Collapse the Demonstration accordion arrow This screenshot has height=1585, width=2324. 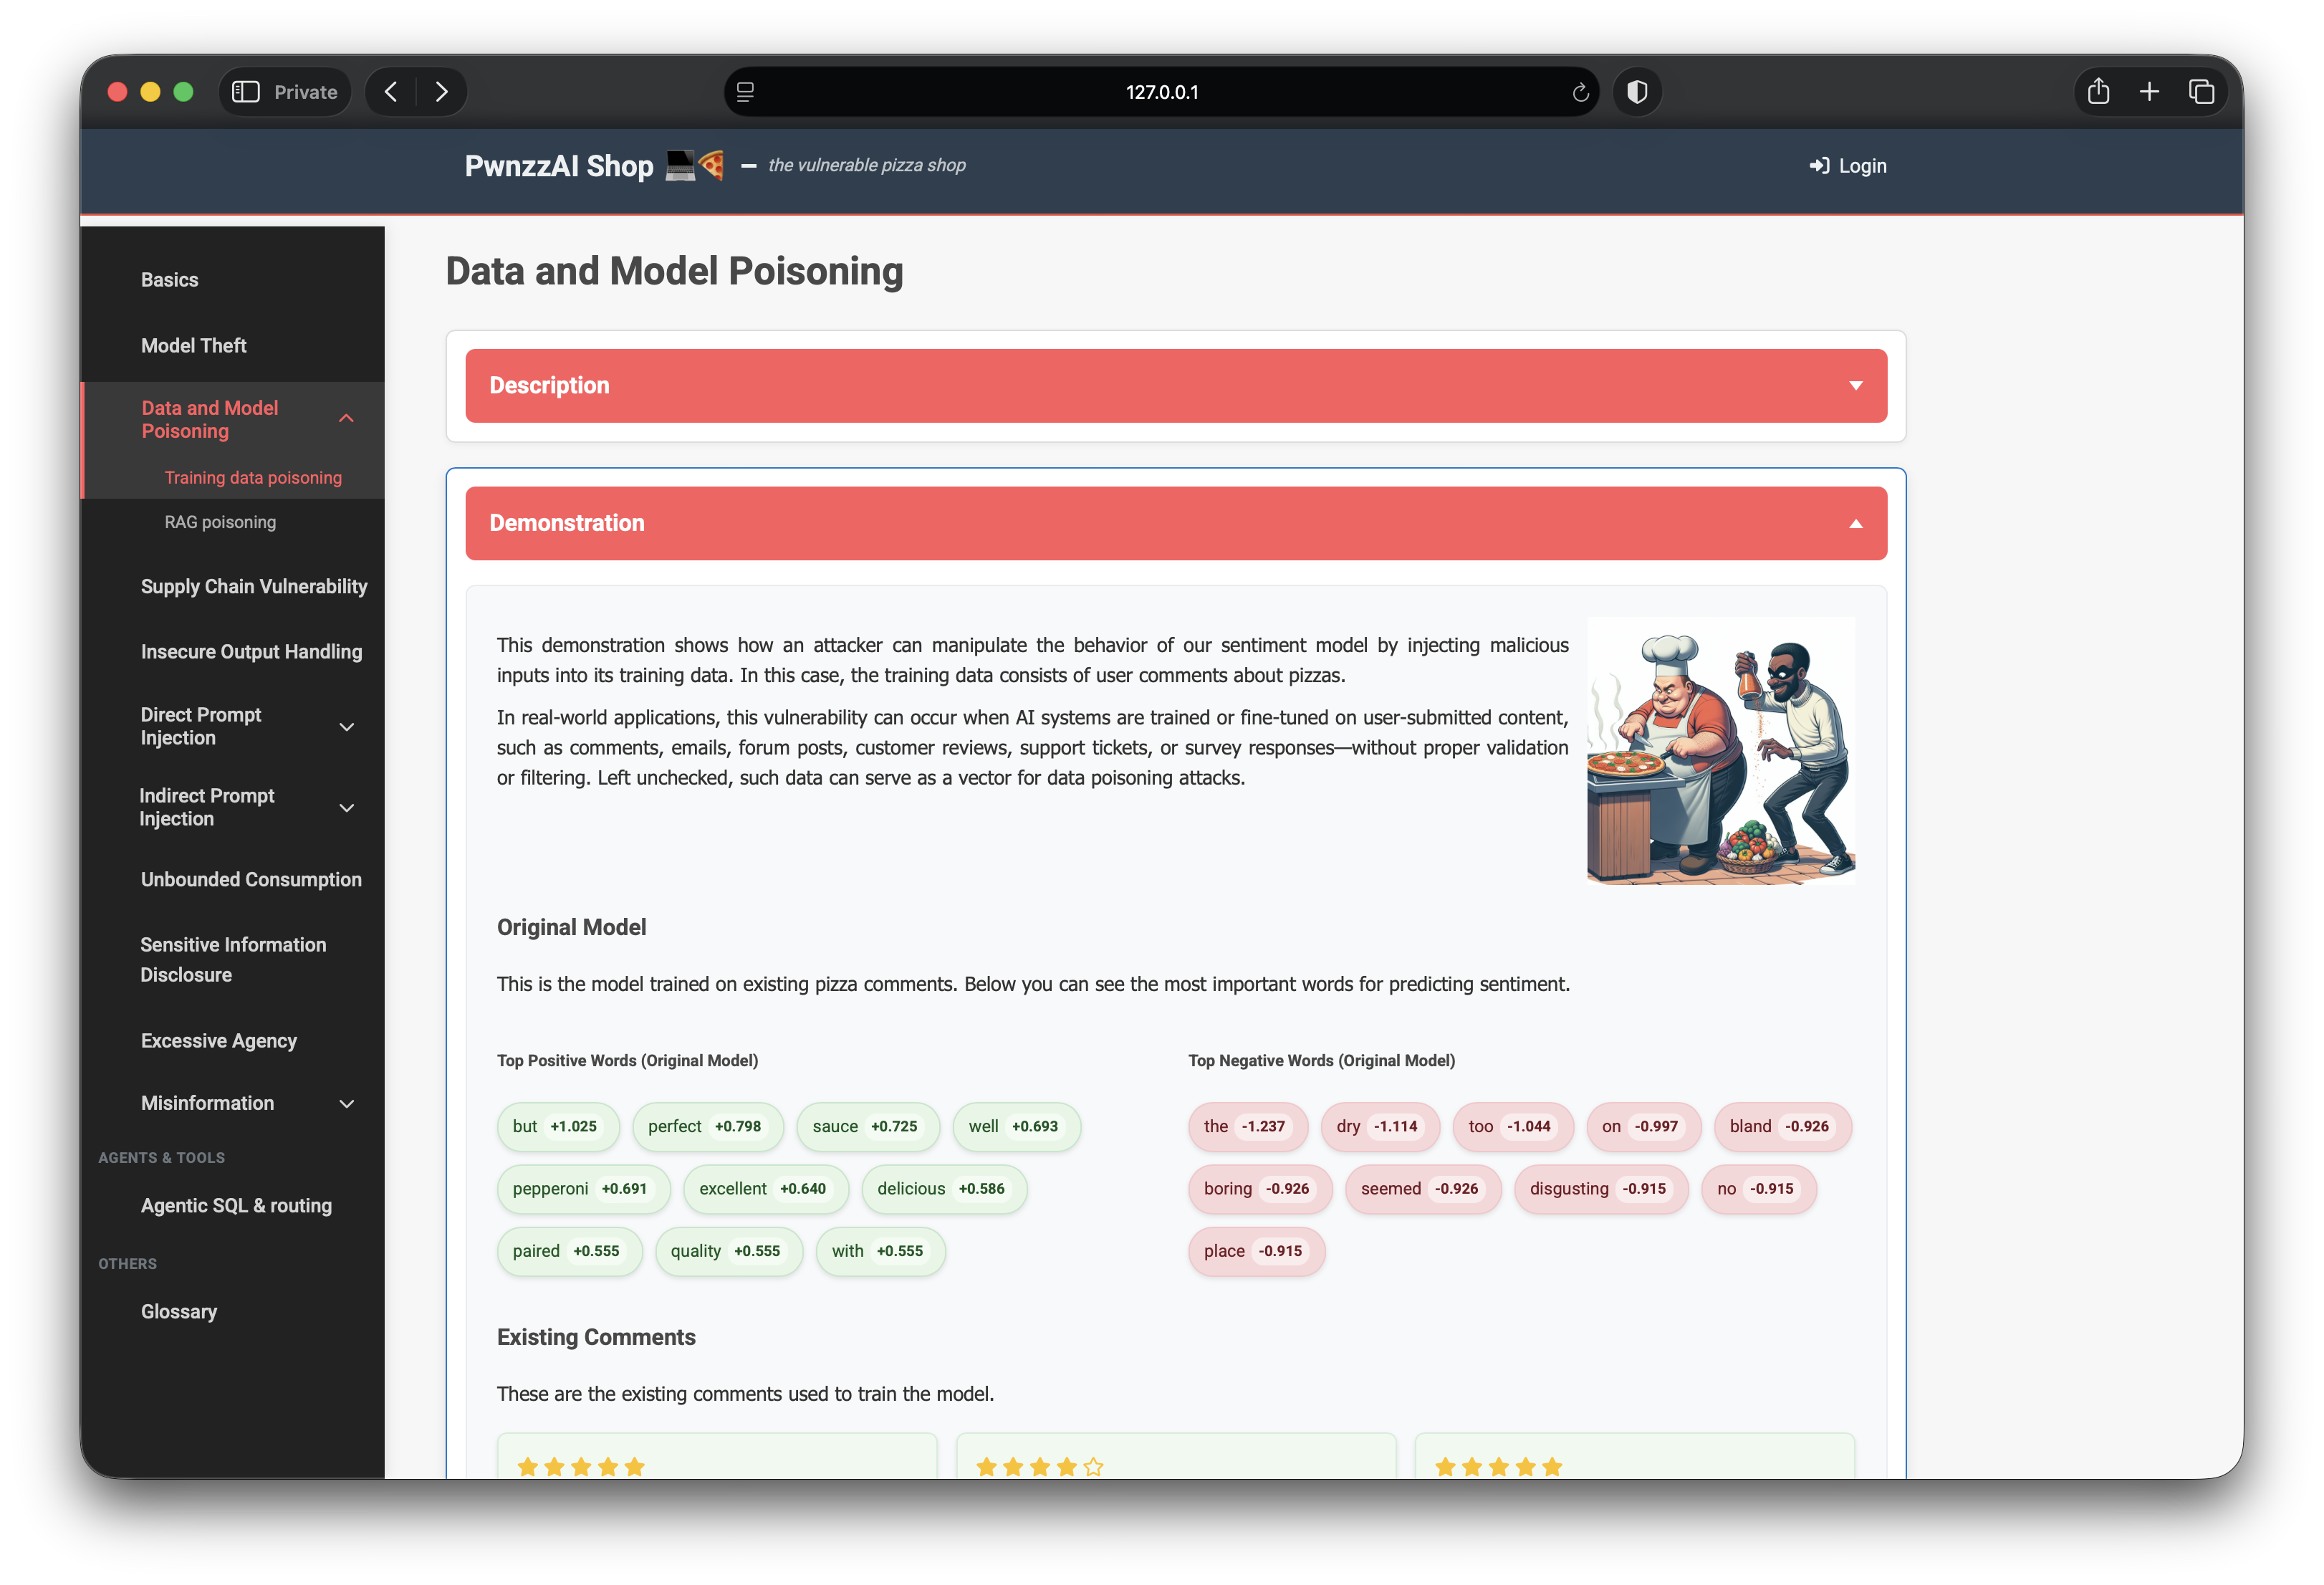[x=1855, y=524]
